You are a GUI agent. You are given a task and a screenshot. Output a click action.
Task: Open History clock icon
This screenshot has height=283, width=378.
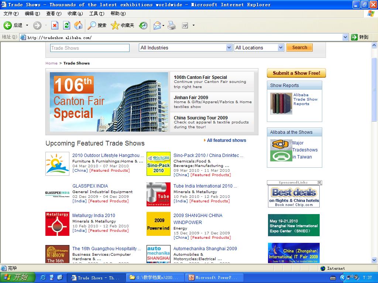[143, 25]
